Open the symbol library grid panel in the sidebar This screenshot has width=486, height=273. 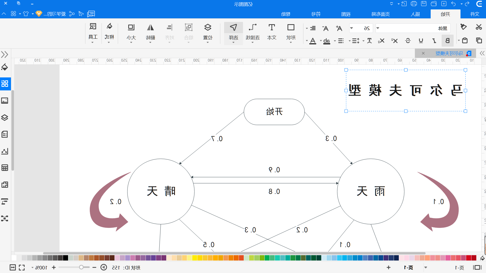5,84
